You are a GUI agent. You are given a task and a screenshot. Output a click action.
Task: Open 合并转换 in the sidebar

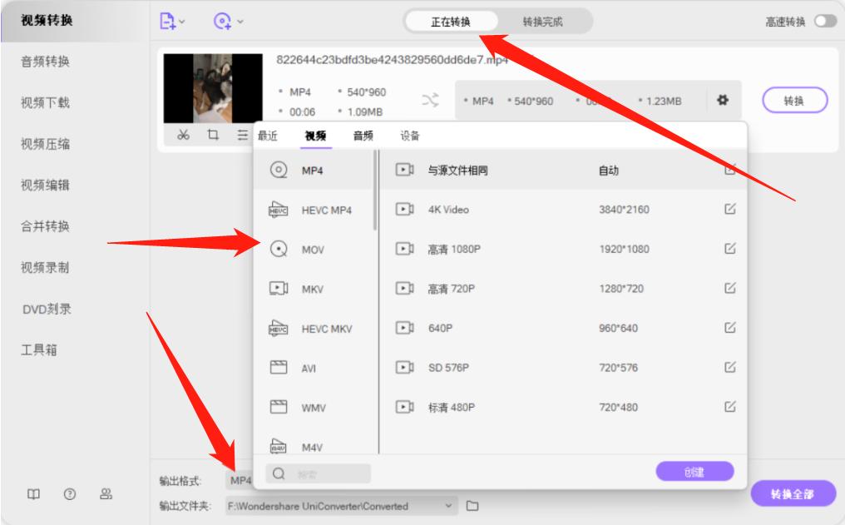tap(45, 226)
